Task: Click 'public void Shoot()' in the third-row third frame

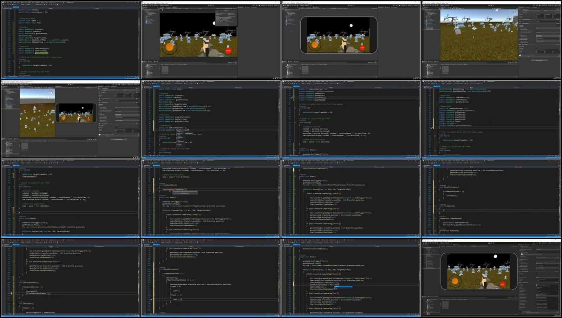Action: click(x=308, y=177)
